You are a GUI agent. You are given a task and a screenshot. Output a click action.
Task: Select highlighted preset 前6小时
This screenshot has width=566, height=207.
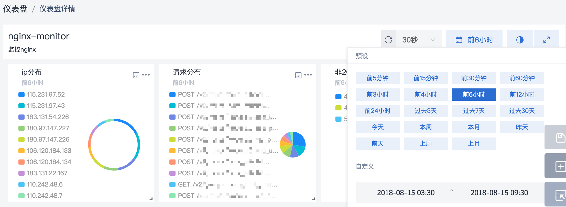click(x=474, y=94)
